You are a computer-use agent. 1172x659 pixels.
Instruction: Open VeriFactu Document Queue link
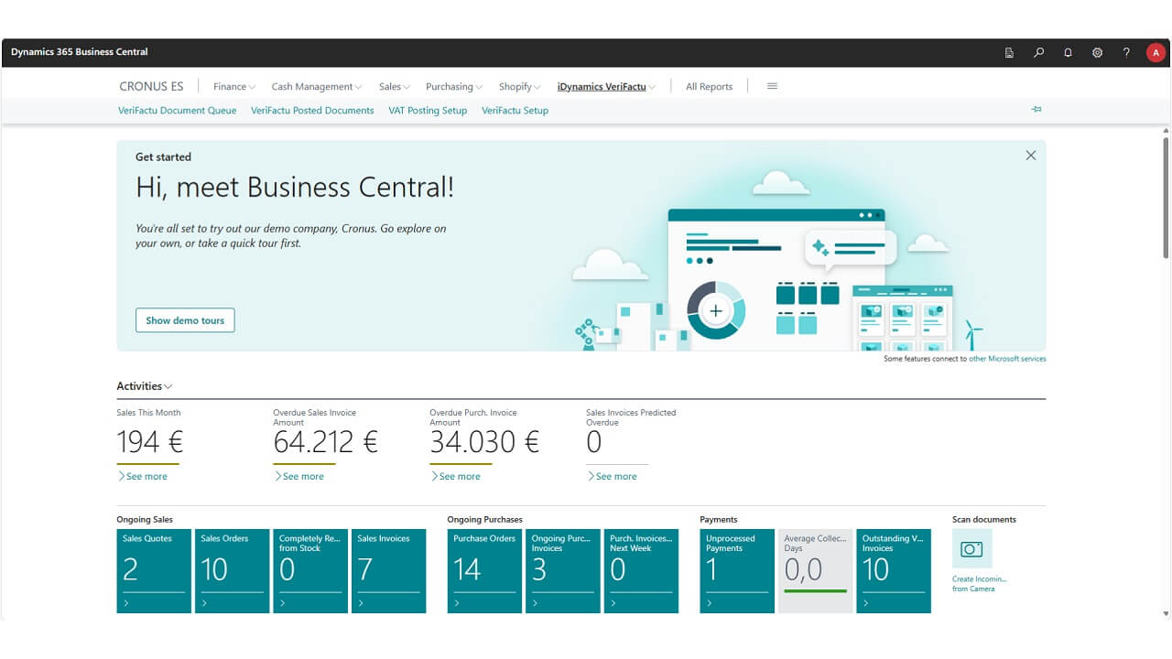pos(177,111)
